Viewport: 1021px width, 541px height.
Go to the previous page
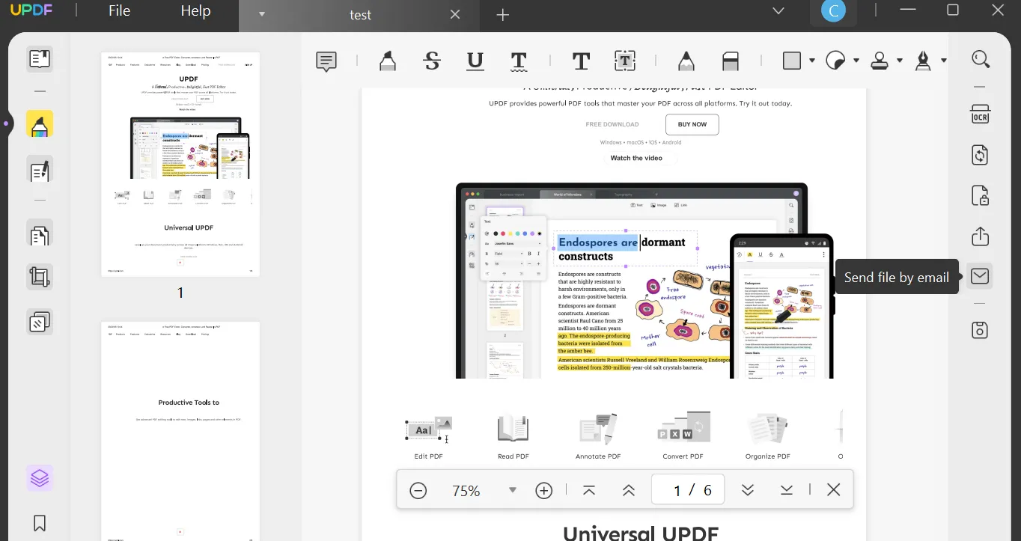629,490
